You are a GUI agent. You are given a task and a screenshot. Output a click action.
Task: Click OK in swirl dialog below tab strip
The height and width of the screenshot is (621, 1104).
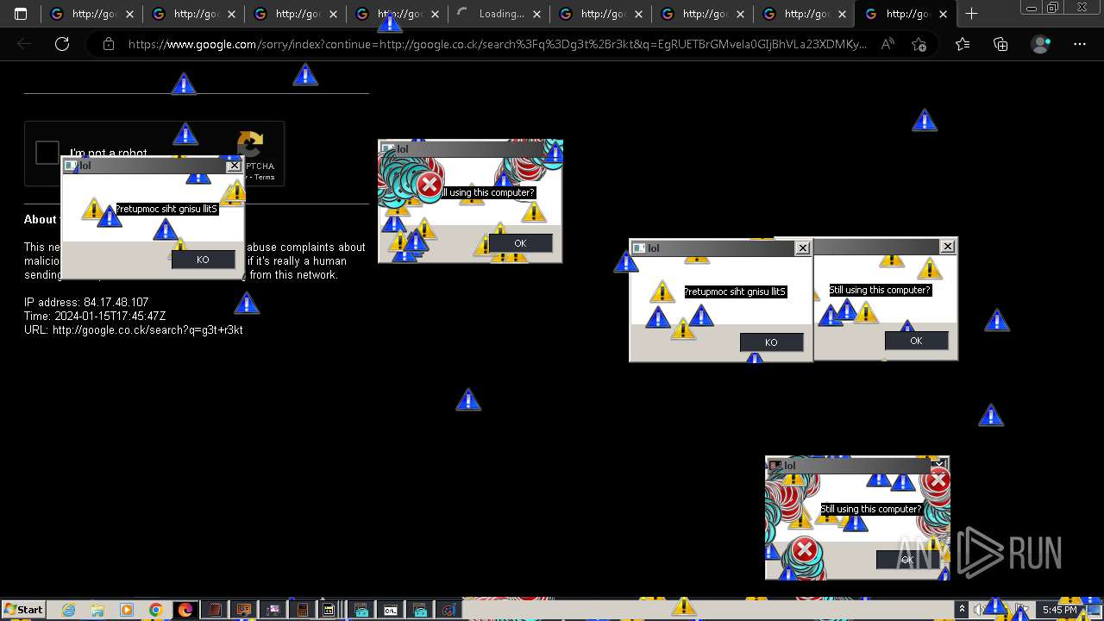point(520,243)
